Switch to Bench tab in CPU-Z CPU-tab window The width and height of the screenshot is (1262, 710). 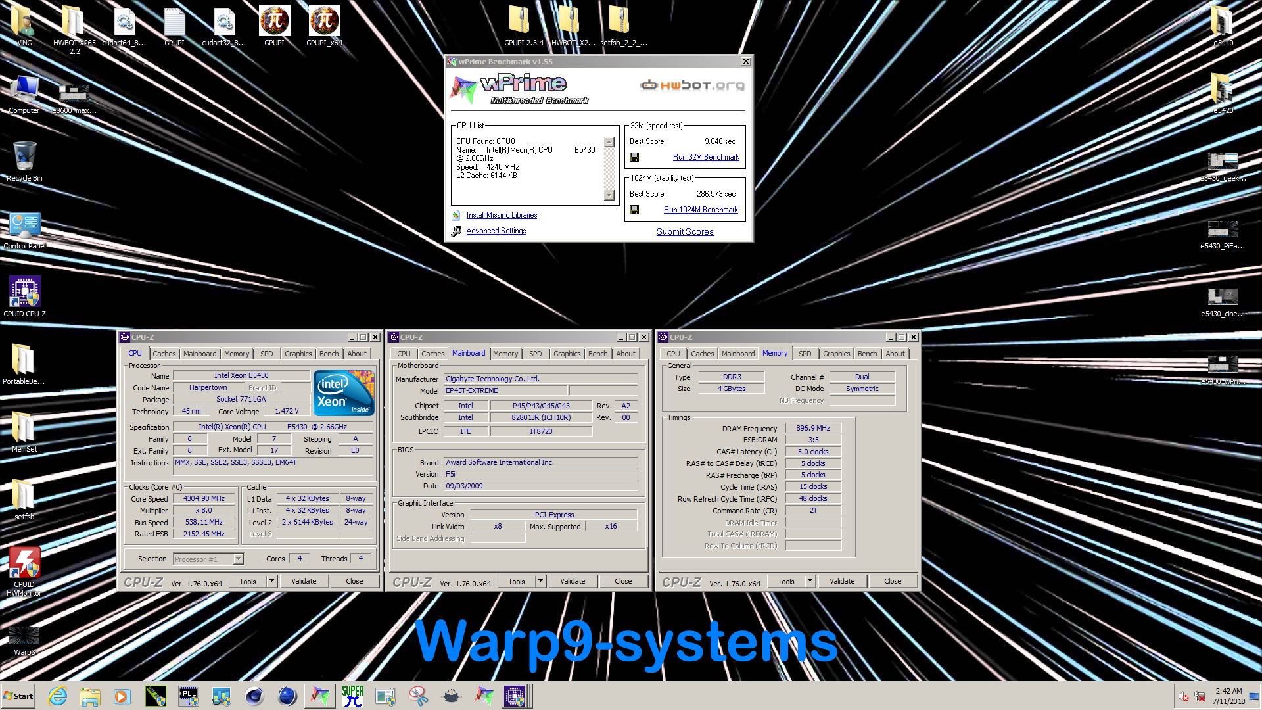tap(329, 354)
